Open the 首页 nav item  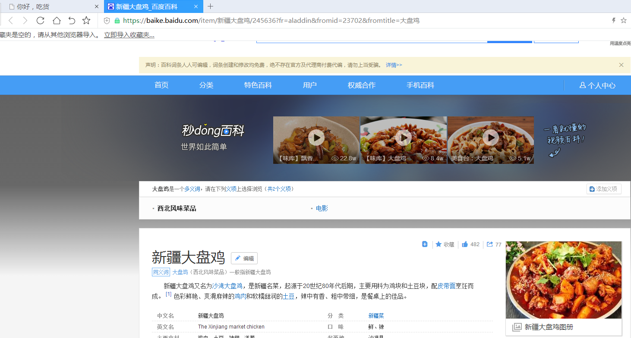161,85
